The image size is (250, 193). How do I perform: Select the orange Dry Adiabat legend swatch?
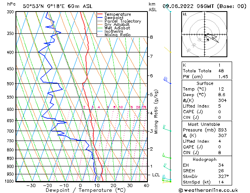(x=100, y=25)
